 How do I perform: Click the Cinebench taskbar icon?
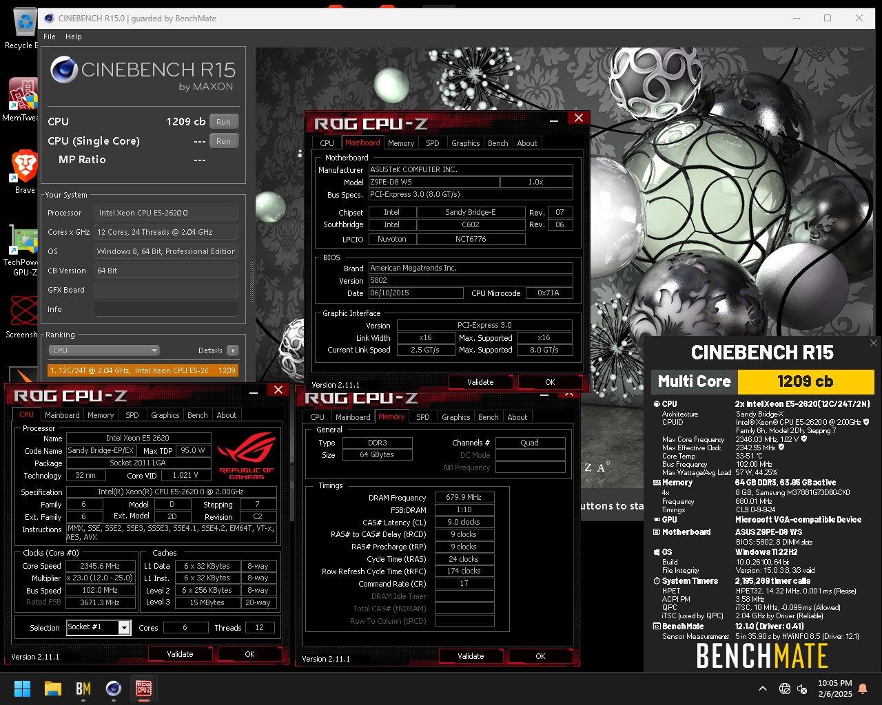click(114, 688)
